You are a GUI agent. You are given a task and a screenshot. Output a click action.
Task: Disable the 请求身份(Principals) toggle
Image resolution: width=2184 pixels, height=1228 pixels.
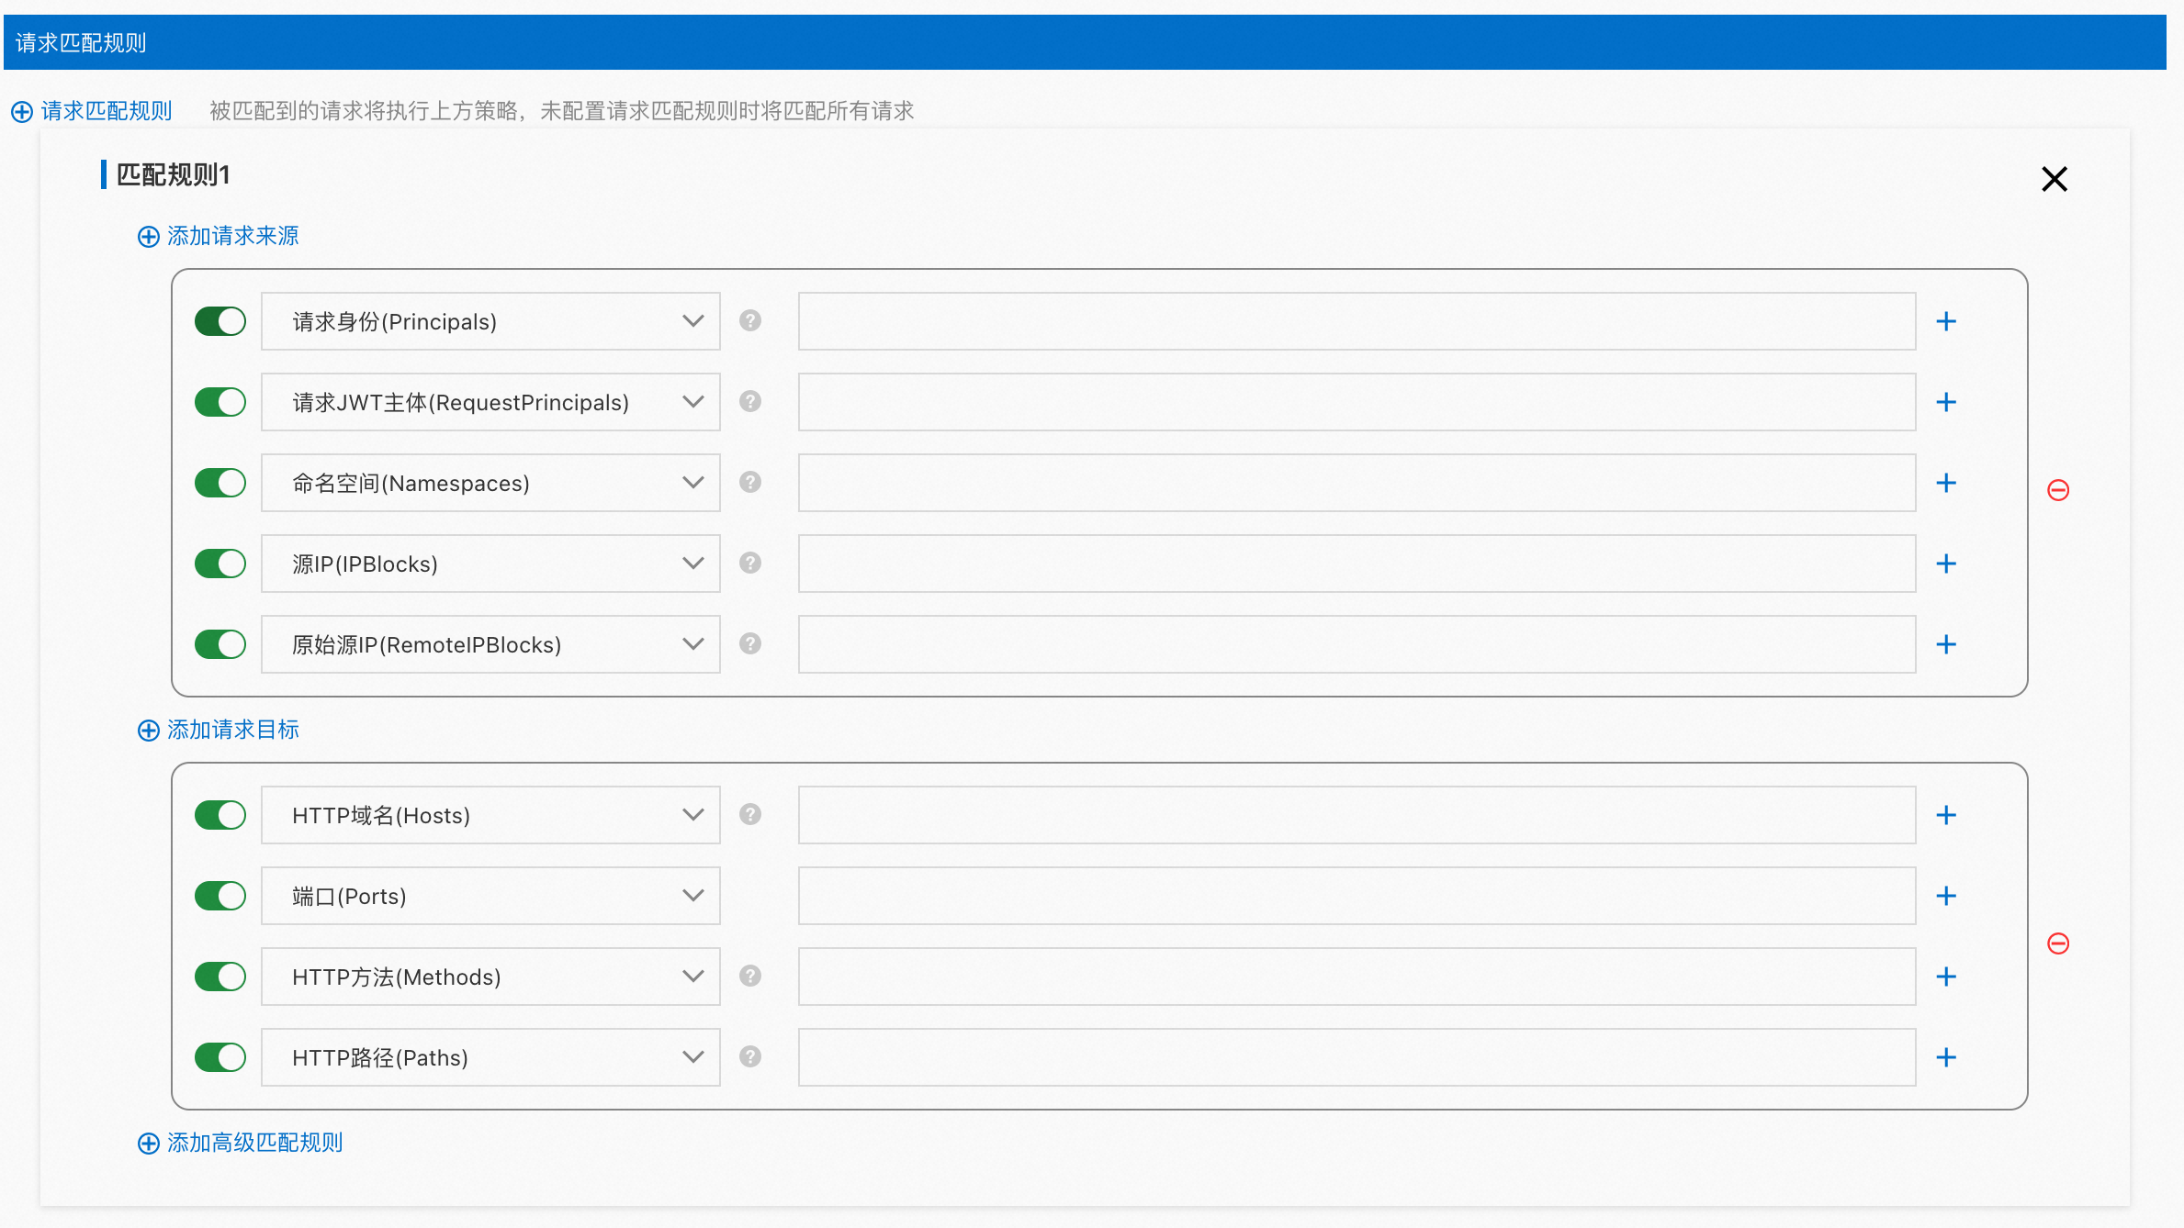[x=220, y=321]
